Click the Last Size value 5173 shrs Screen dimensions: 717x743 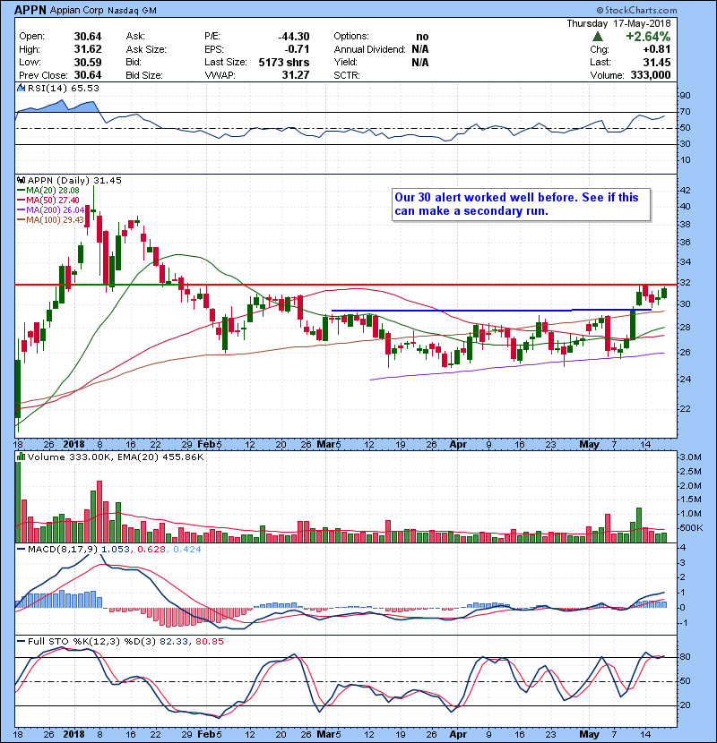284,62
